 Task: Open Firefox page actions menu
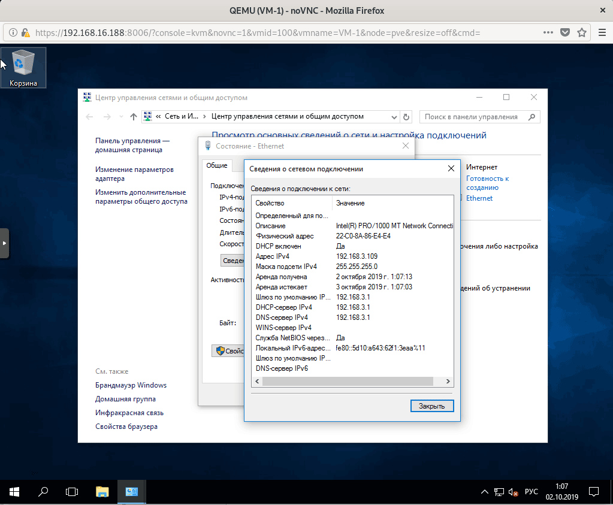tap(548, 32)
